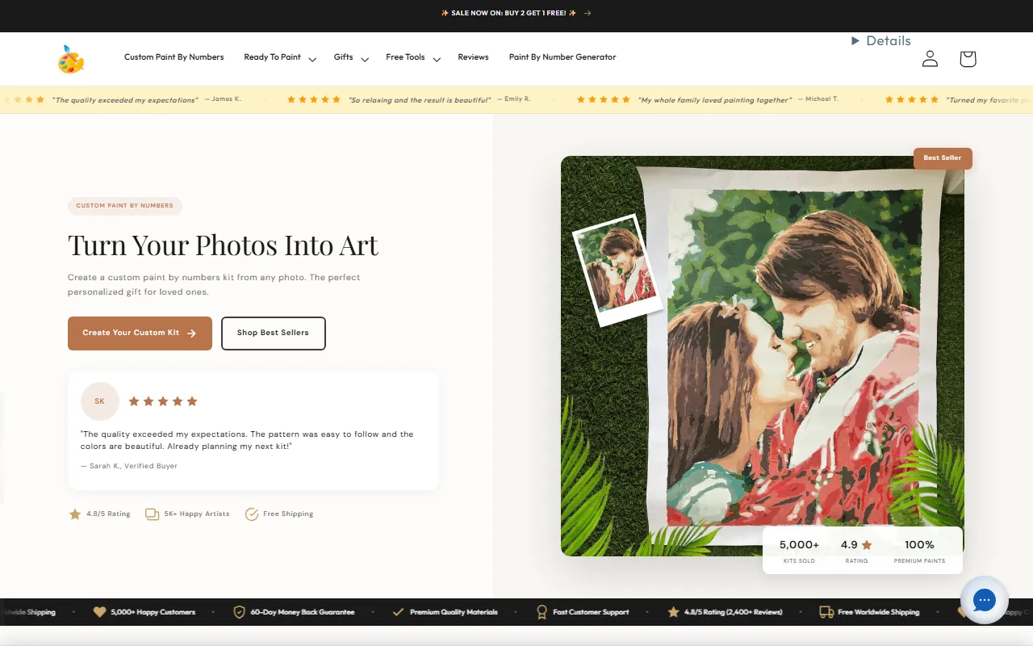The image size is (1033, 646).
Task: Expand the Ready To Paint dropdown
Action: click(x=312, y=59)
